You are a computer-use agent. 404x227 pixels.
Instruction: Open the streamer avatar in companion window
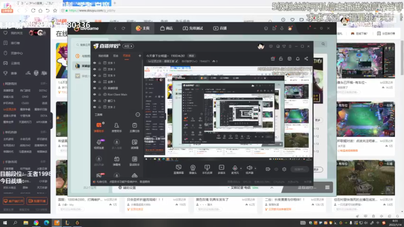[x=261, y=46]
